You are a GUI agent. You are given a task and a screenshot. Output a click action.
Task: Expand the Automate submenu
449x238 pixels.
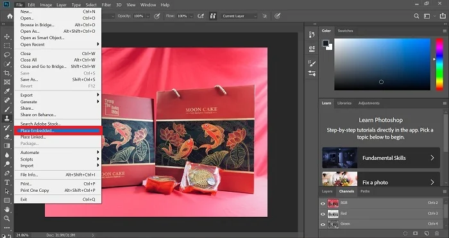[58, 153]
